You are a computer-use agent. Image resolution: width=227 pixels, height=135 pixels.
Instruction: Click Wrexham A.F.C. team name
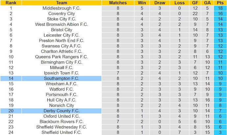coord(62,84)
